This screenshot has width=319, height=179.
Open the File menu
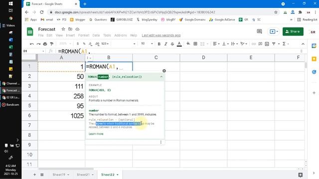click(41, 35)
